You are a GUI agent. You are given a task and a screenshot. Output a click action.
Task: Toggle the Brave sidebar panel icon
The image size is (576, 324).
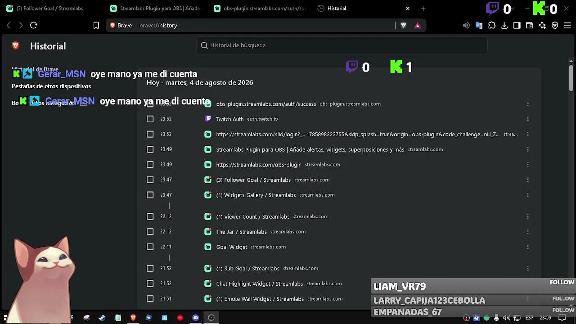(517, 26)
